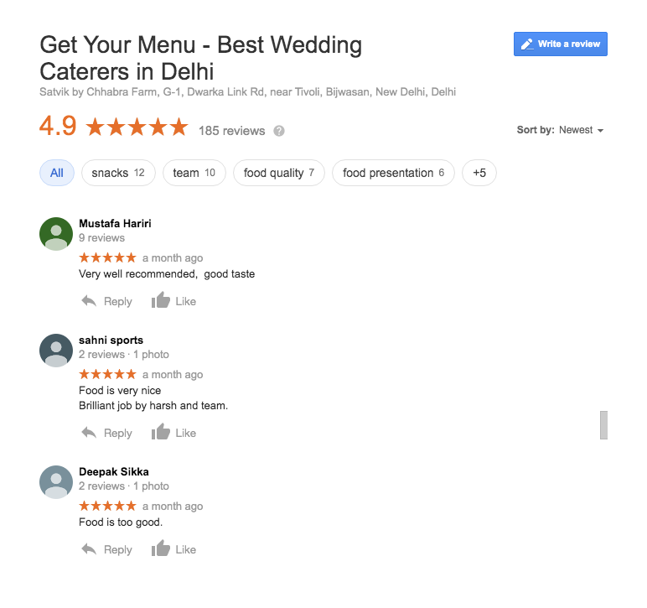
Task: Open sahni sports profile avatar
Action: pos(56,351)
